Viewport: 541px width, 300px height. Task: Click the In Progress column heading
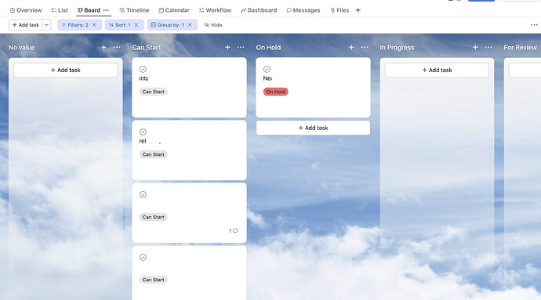tap(397, 48)
